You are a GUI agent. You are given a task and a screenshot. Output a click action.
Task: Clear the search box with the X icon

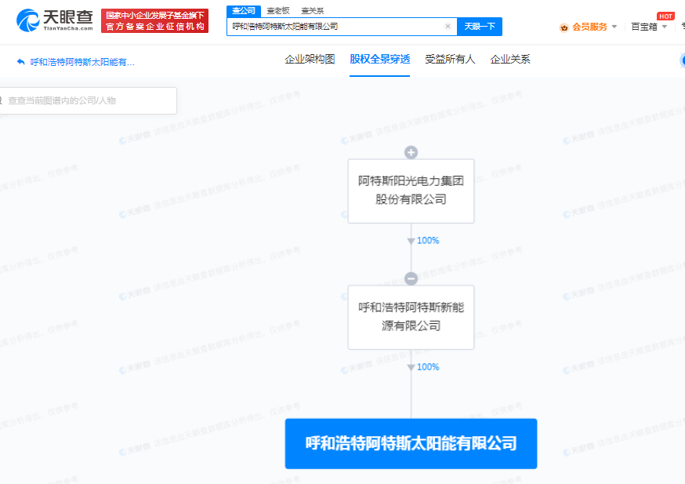coord(448,27)
